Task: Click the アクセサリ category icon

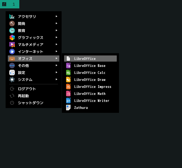Action: pos(12,17)
